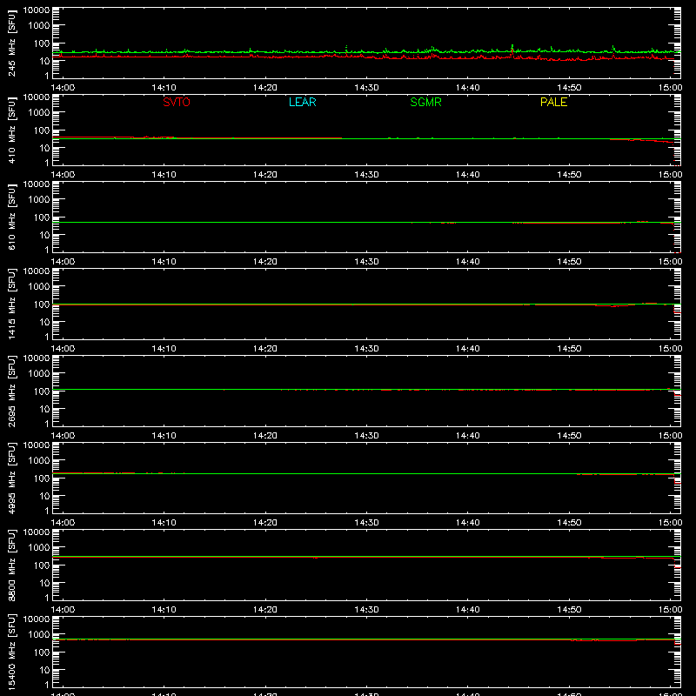Click 1000 tick label on 410 MHz axis
This screenshot has height=696, width=696.
pos(39,113)
